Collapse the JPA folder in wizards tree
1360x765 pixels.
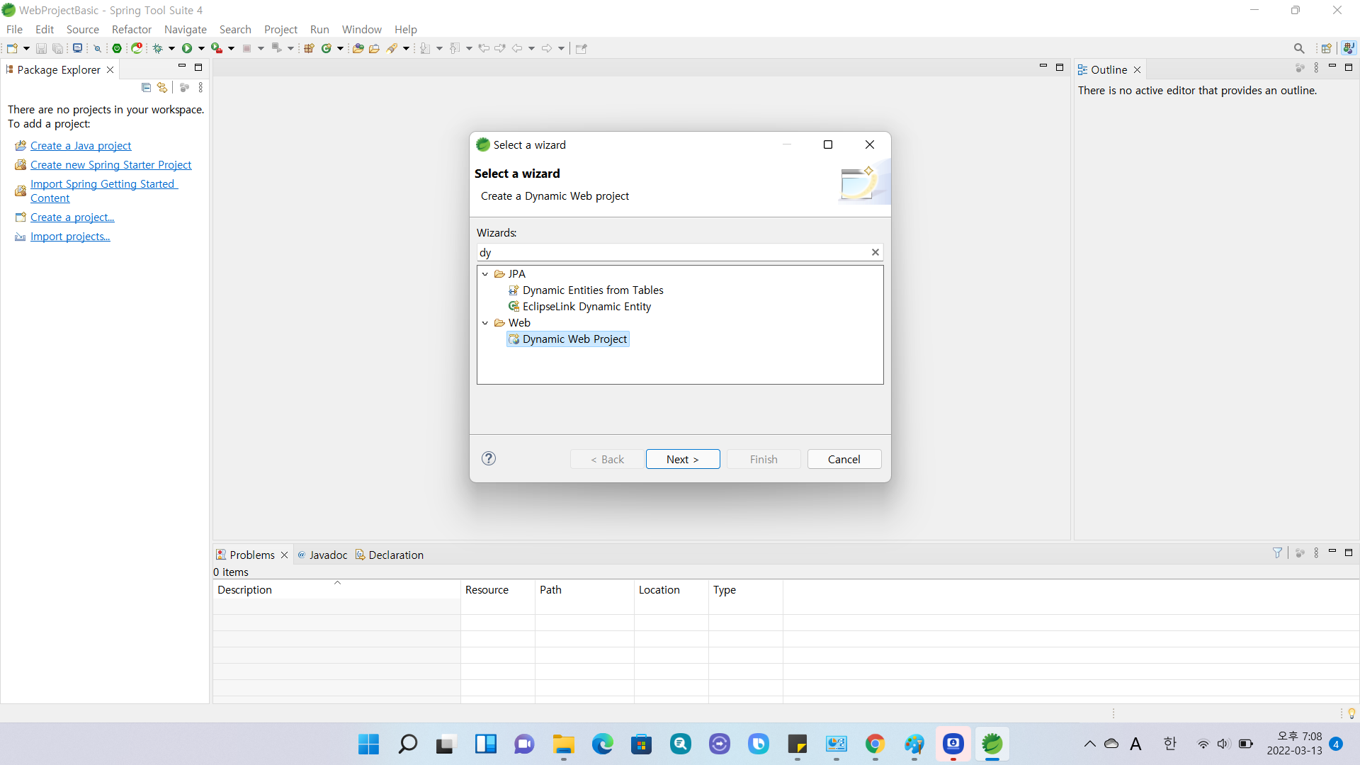[485, 274]
